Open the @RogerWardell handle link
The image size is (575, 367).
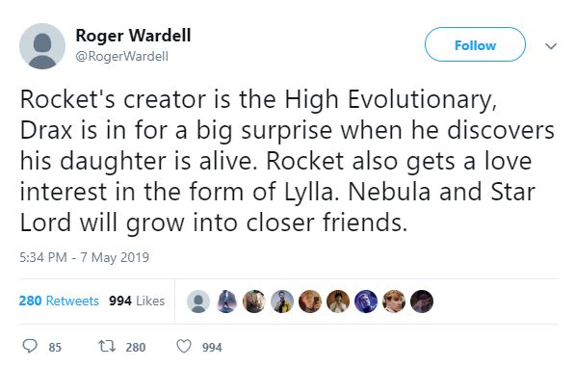(x=121, y=56)
